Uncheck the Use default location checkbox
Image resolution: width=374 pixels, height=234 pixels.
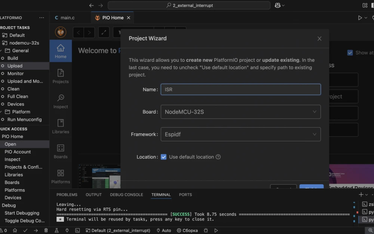pyautogui.click(x=163, y=157)
